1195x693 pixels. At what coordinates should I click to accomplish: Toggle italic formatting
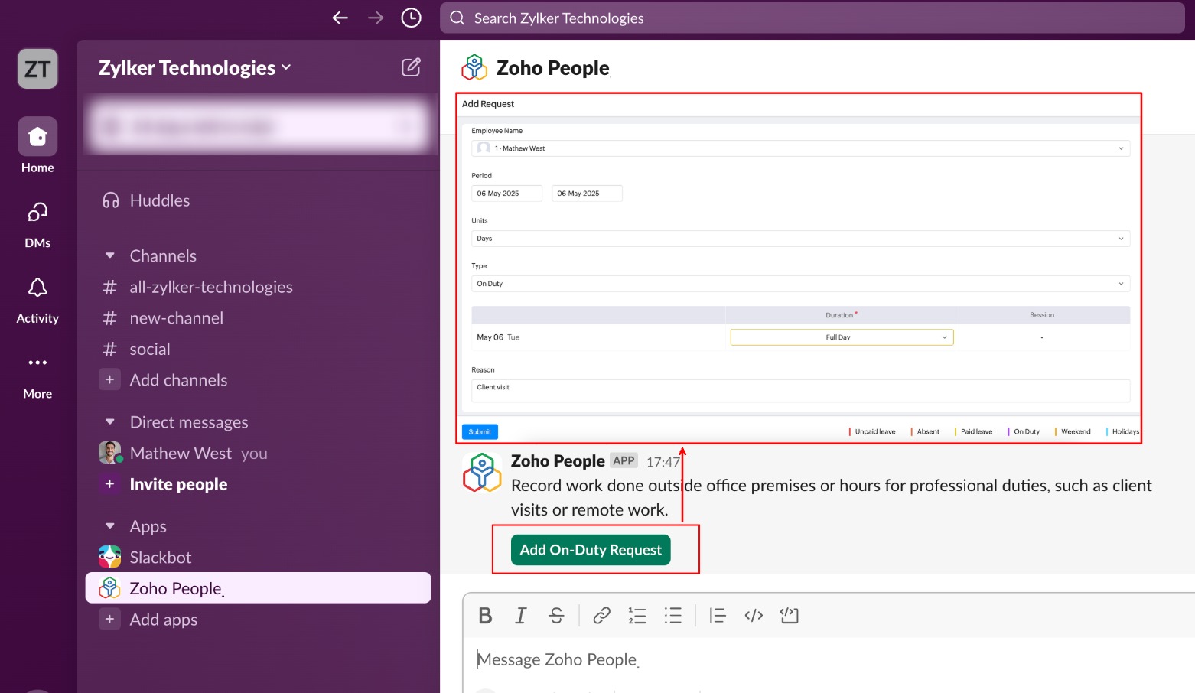[521, 616]
